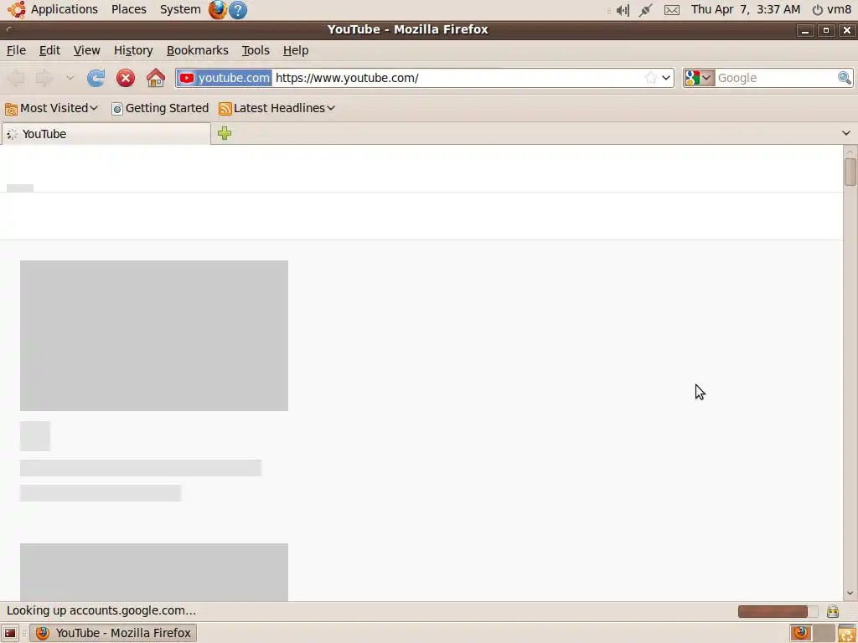This screenshot has width=858, height=643.
Task: Open the Most Visited bookmarks folder
Action: (x=51, y=108)
